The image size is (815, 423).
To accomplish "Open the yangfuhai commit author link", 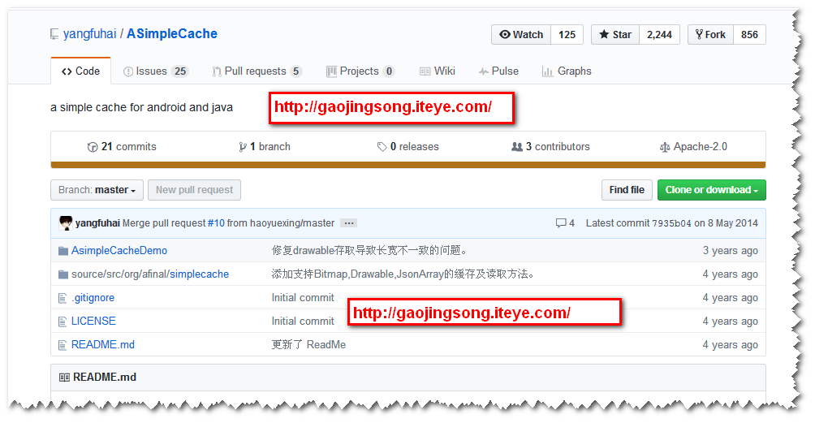I will (97, 223).
